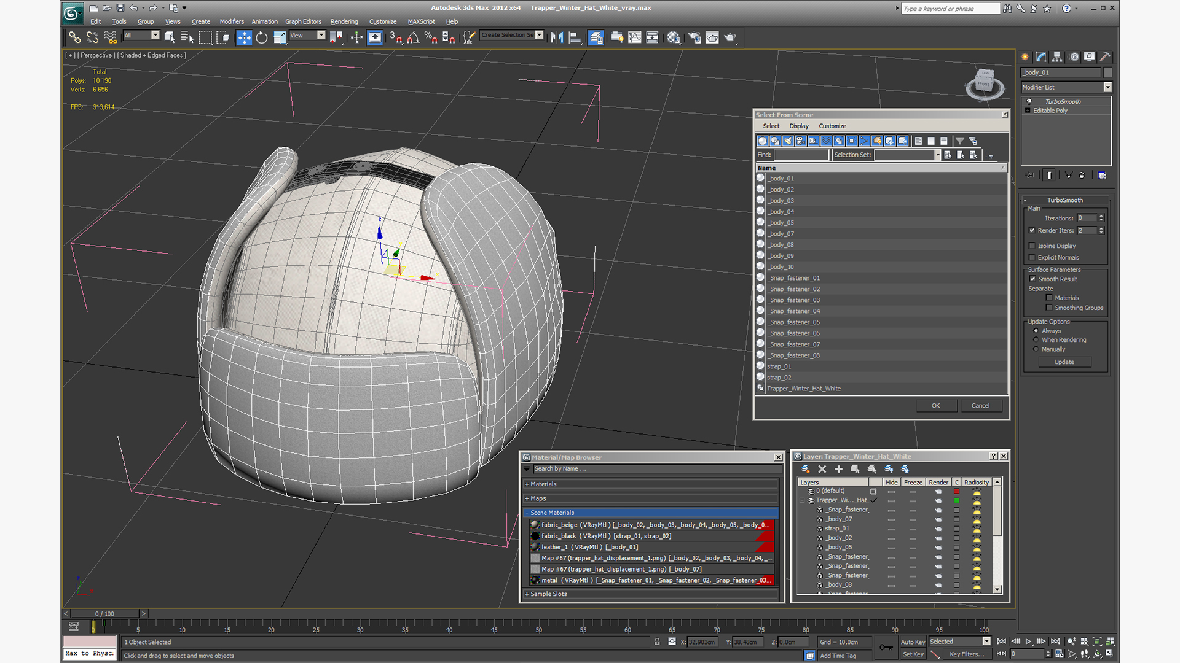This screenshot has width=1180, height=663.
Task: Toggle Percent Snap icon
Action: click(431, 37)
